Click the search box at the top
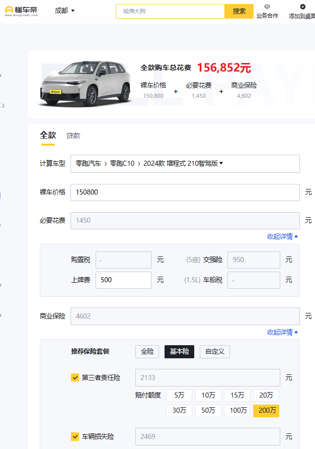 [170, 11]
